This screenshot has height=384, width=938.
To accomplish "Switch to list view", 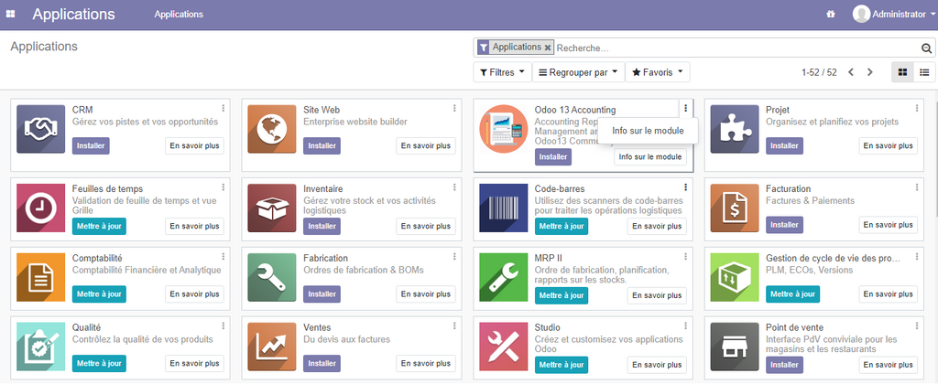I will (923, 72).
